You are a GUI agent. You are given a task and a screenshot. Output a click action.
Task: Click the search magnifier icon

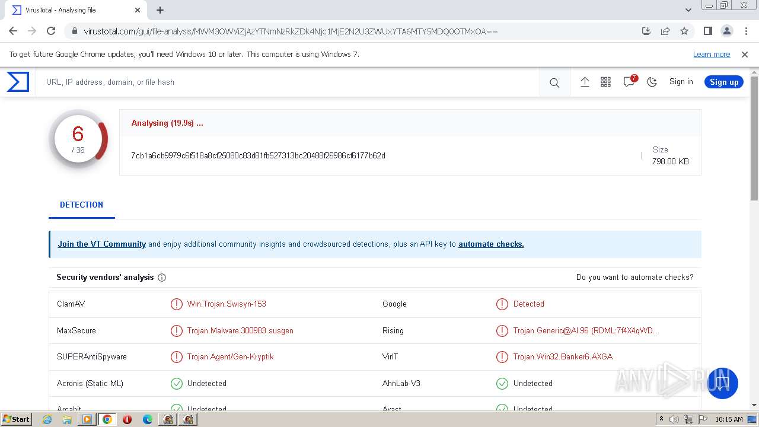pos(554,82)
